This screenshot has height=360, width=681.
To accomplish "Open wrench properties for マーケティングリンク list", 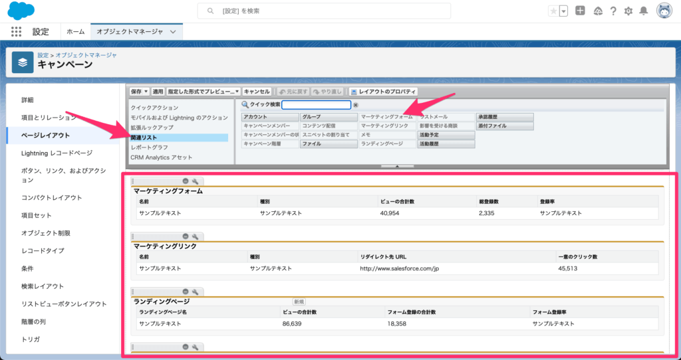I will tap(196, 236).
